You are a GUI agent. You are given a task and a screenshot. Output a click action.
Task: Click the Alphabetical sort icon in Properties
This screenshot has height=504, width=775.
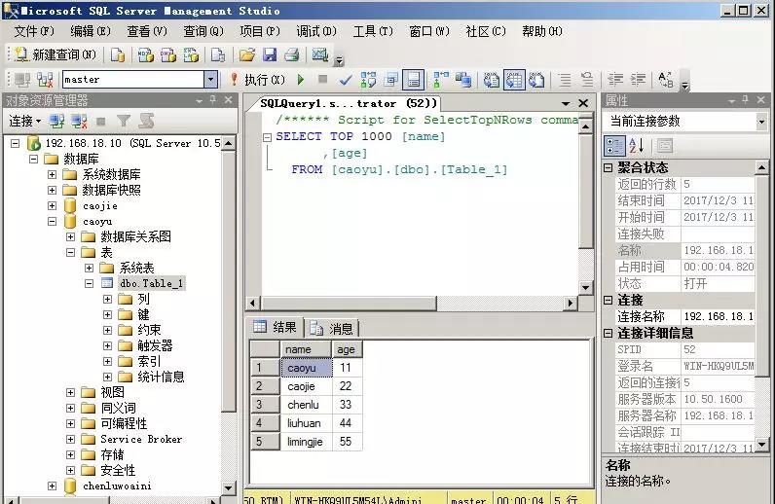636,146
